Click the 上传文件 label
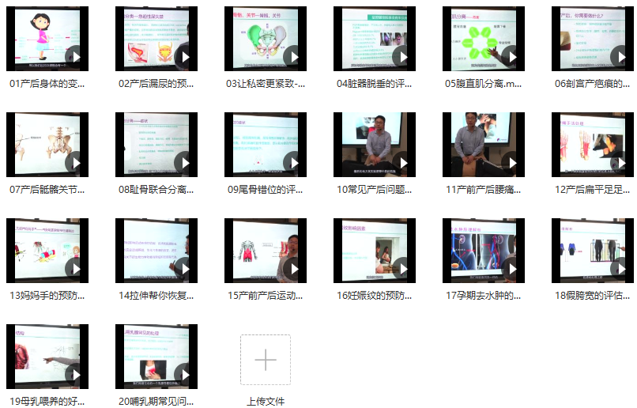Screen dimensions: 637x408 [x=266, y=401]
